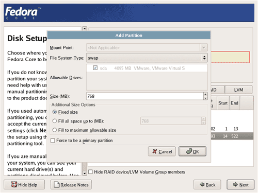Viewport: 258px width, 193px height.
Task: Decrease the fill-up-to size value
Action: pos(203,123)
